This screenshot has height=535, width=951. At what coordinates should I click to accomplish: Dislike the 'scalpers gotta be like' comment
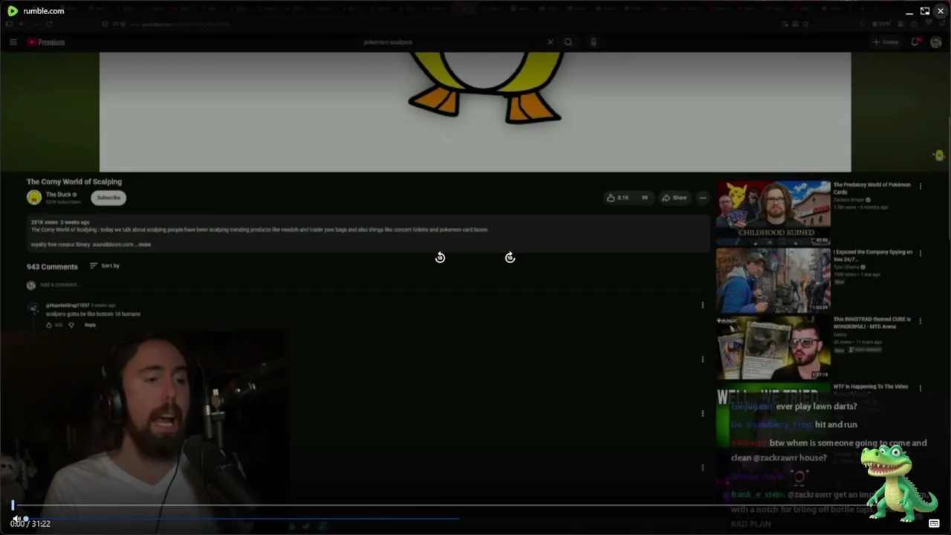point(71,325)
